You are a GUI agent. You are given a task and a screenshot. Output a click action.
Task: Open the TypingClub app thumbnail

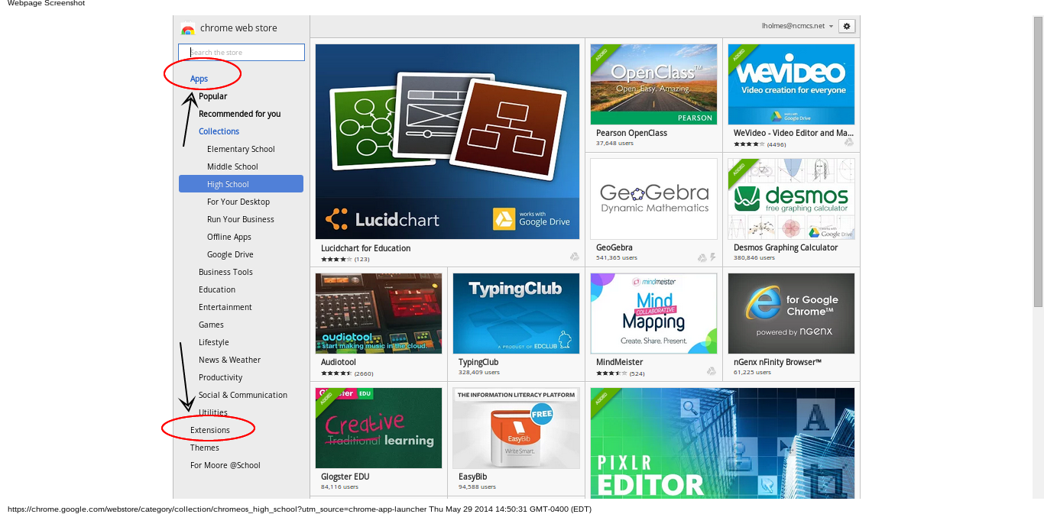[x=516, y=313]
